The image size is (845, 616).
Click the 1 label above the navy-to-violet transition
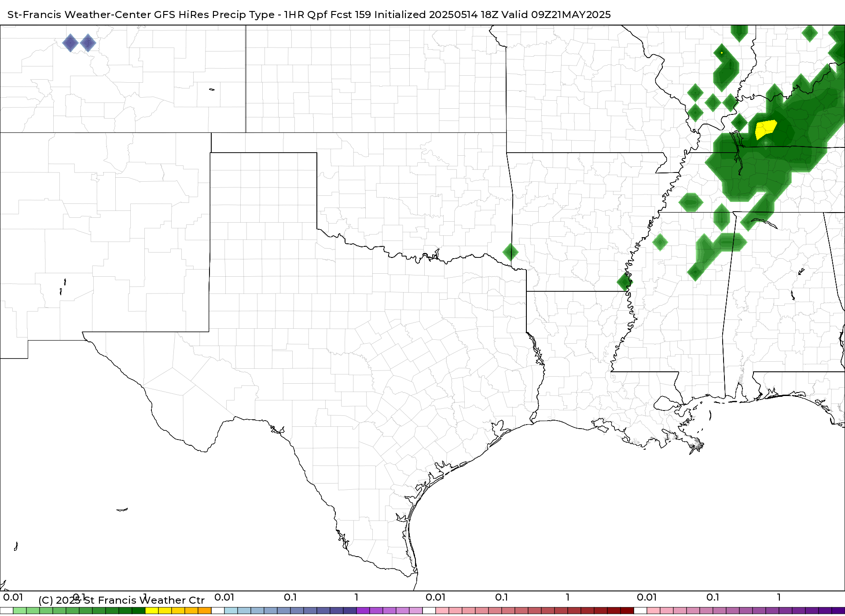(x=356, y=597)
